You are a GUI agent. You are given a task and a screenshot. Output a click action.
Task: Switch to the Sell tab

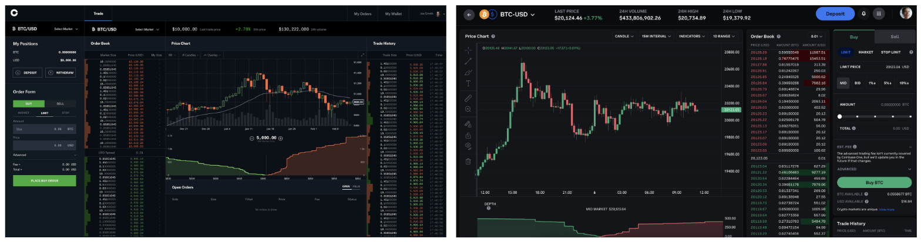point(895,36)
